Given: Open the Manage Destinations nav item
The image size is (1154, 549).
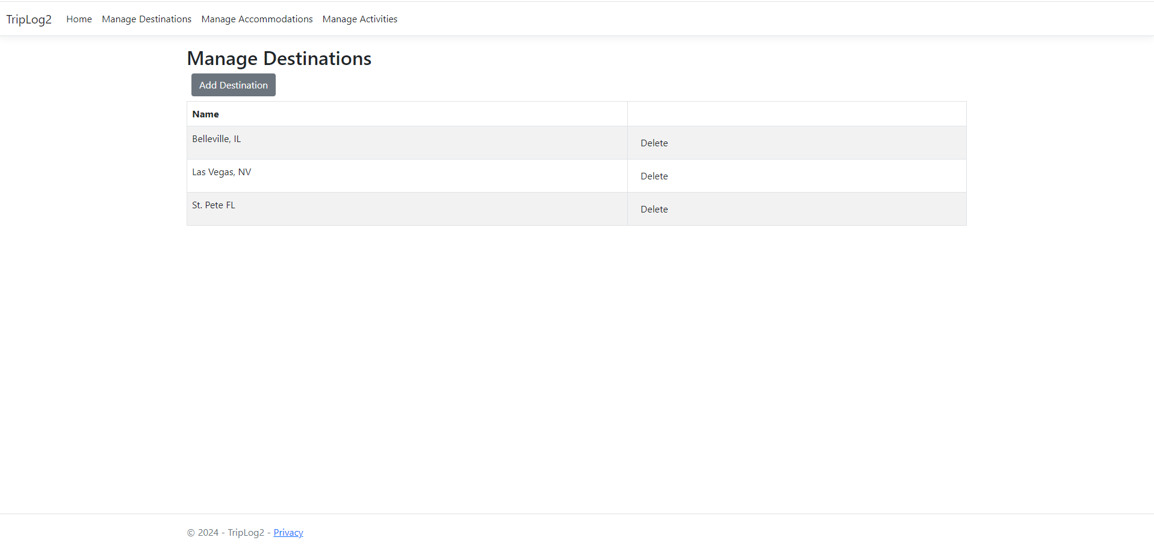Looking at the screenshot, I should (x=146, y=19).
